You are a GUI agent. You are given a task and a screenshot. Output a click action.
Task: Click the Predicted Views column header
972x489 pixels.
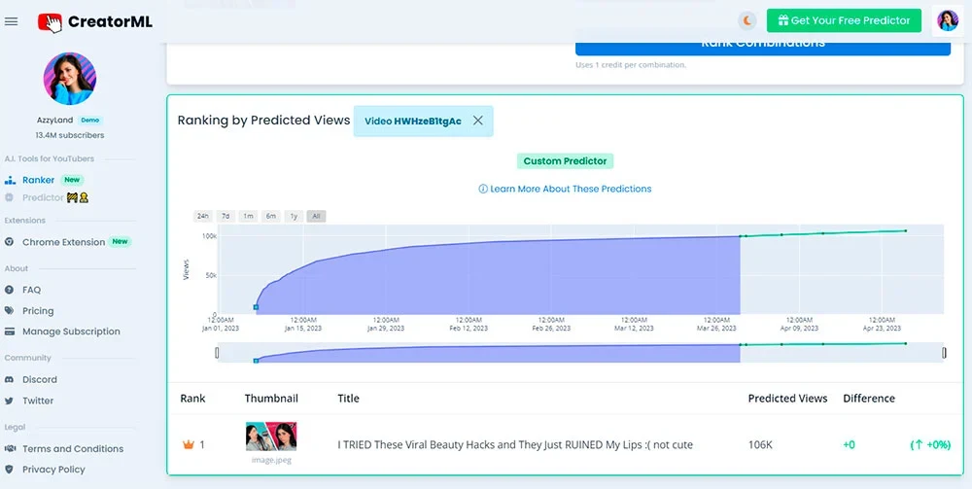787,399
